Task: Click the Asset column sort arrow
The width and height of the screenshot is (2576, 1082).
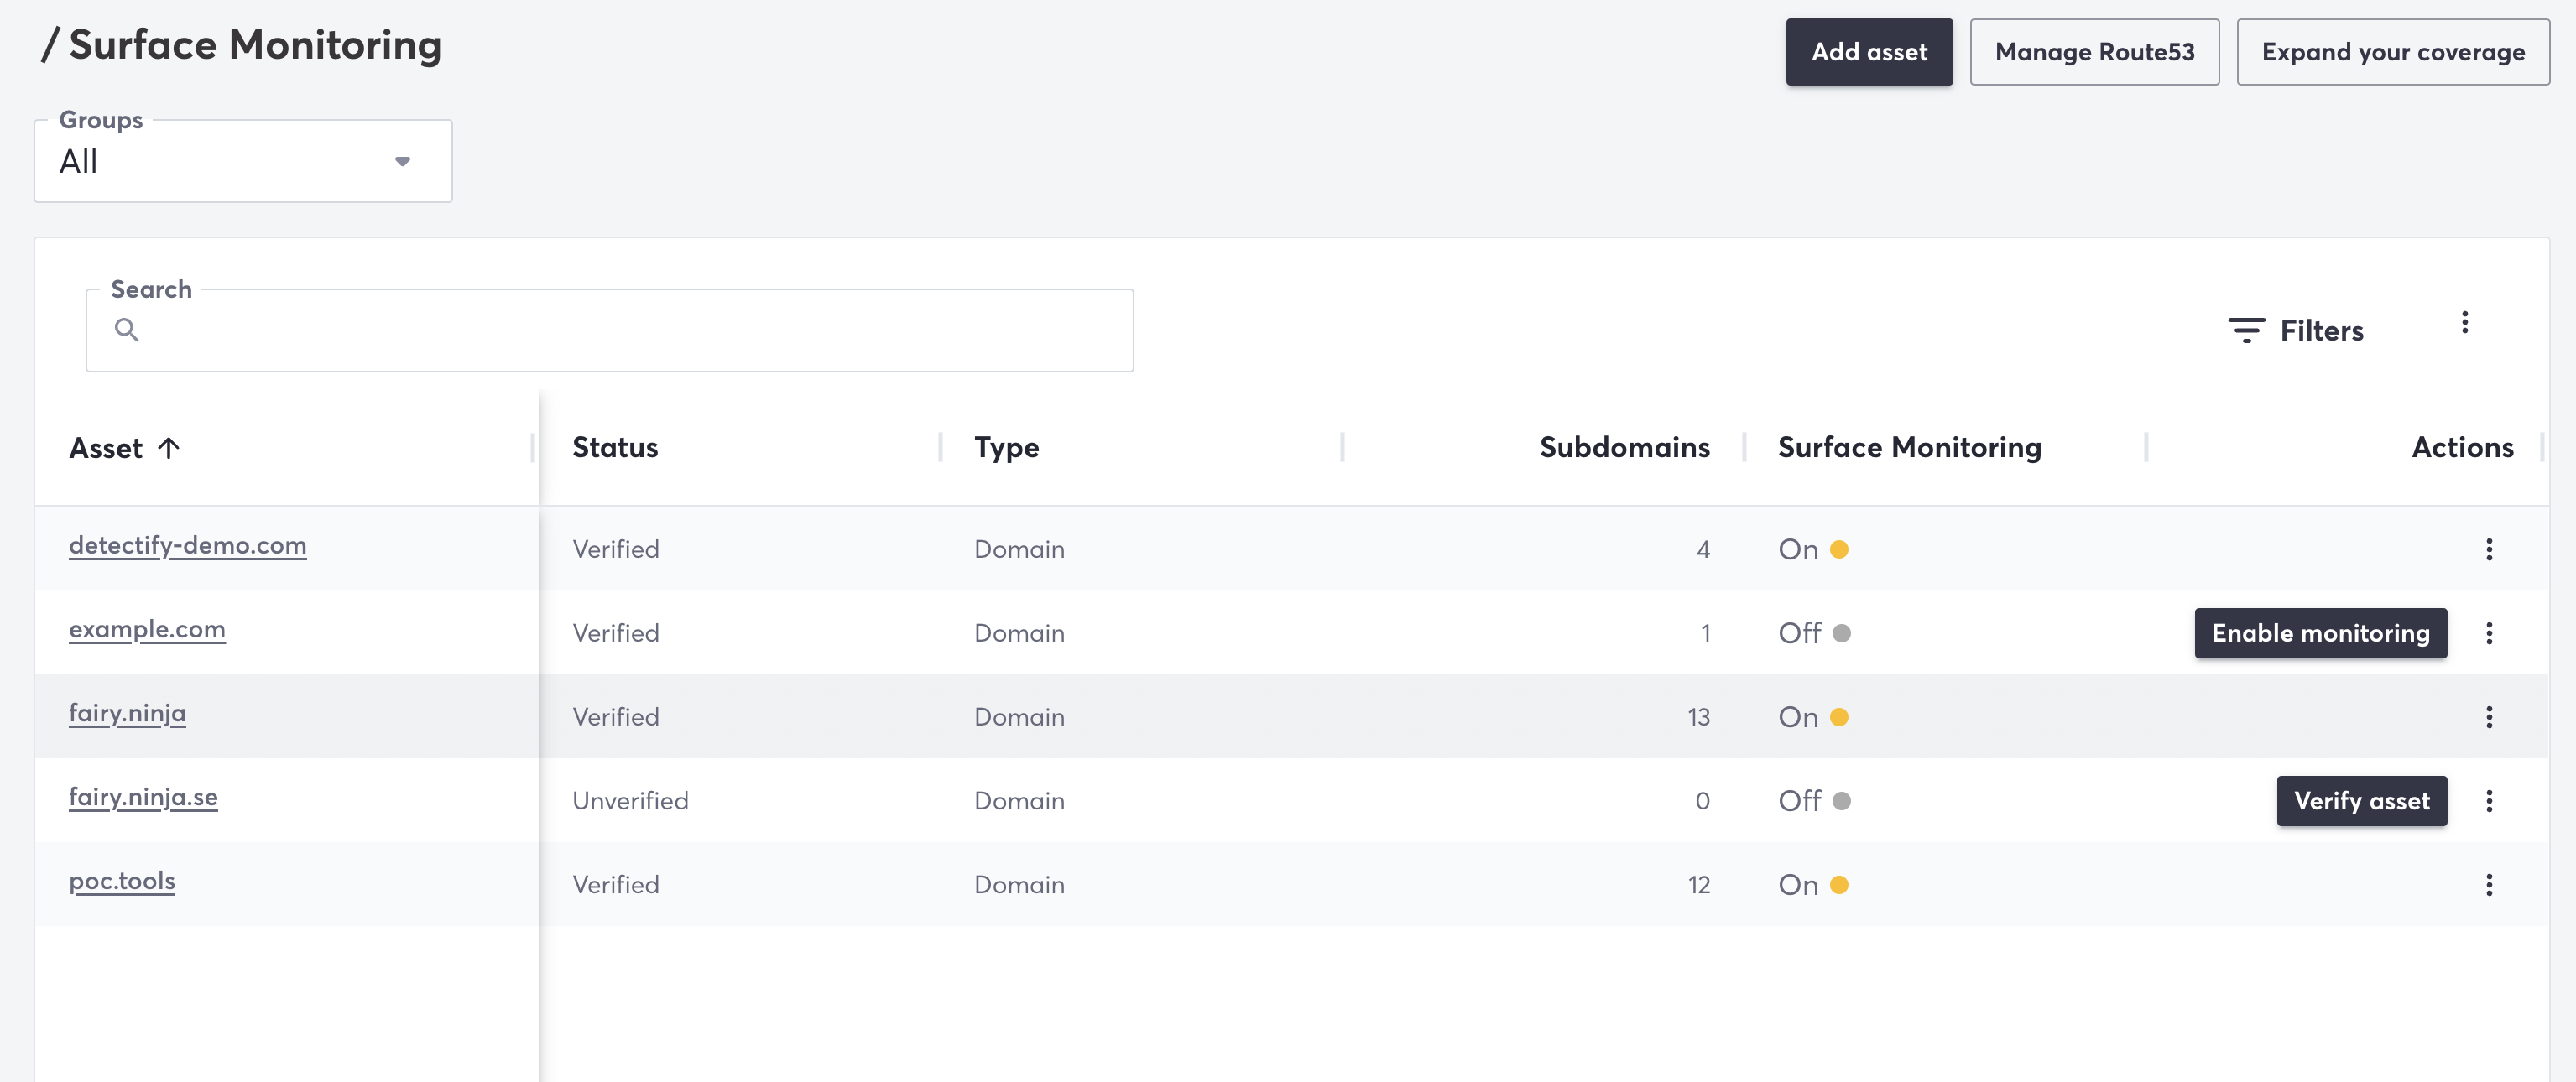Action: point(169,447)
